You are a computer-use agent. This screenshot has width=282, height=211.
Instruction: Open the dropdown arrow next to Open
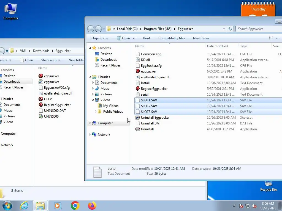(134, 38)
